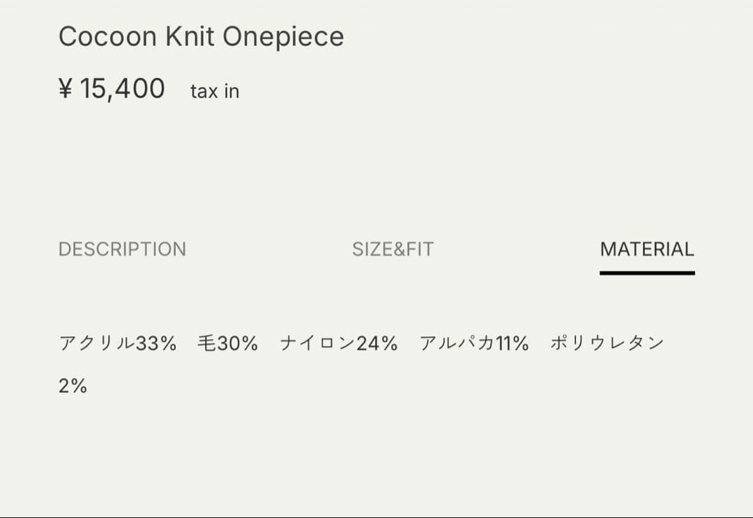Click the underline beneath MATERIAL tab
Image resolution: width=753 pixels, height=518 pixels.
pyautogui.click(x=647, y=274)
